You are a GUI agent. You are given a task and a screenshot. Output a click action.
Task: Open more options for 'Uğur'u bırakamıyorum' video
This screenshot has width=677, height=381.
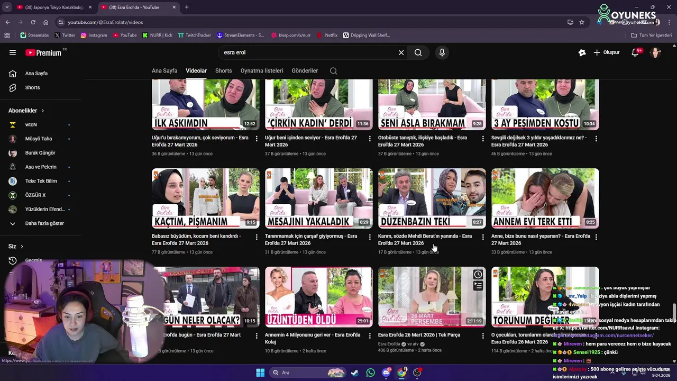click(257, 139)
